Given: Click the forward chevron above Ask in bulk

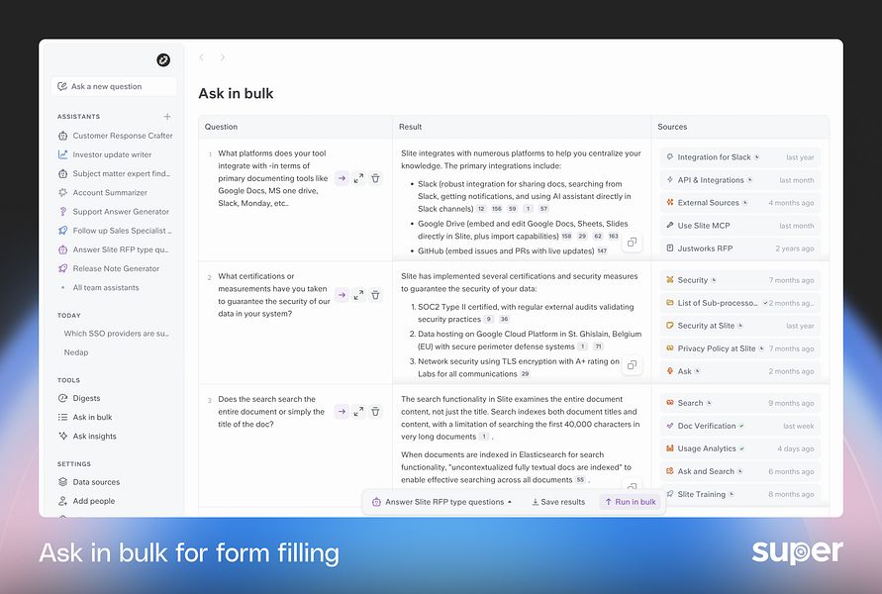Looking at the screenshot, I should (220, 57).
